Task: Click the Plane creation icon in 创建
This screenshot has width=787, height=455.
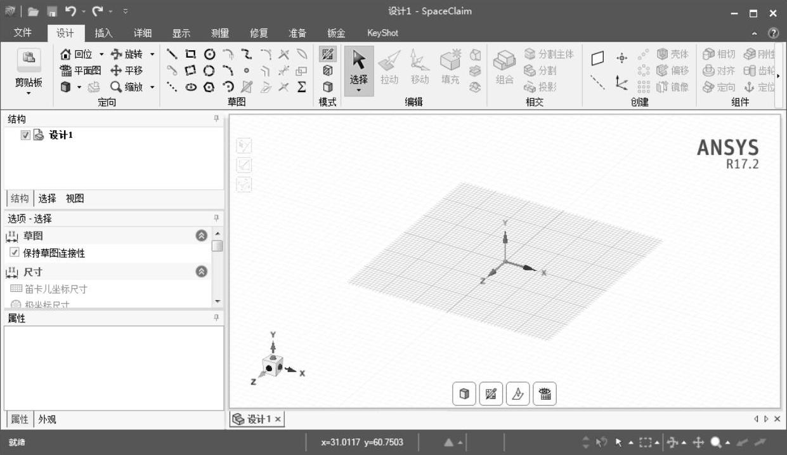Action: point(597,58)
